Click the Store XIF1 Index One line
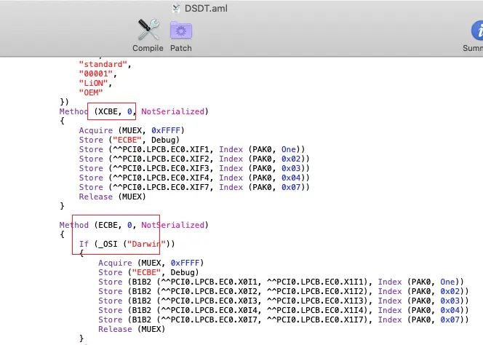Screen dimensions: 483x345 [192, 149]
